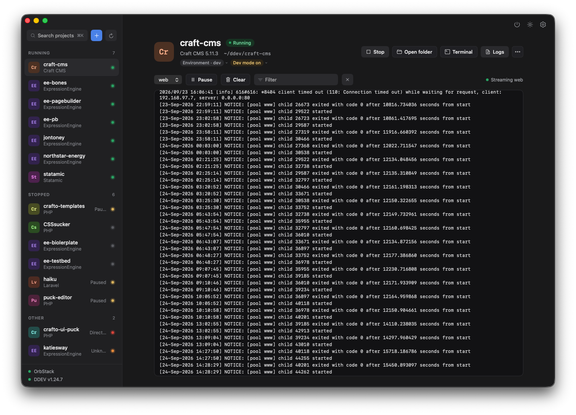Click the OrbStack status entry
The image size is (576, 415).
click(x=41, y=371)
